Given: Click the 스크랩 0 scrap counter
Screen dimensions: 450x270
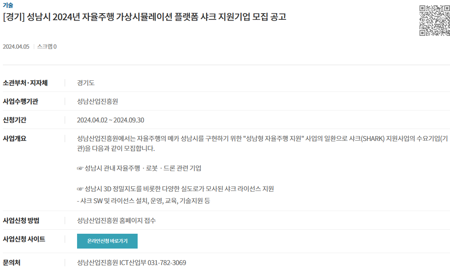Looking at the screenshot, I should [47, 47].
